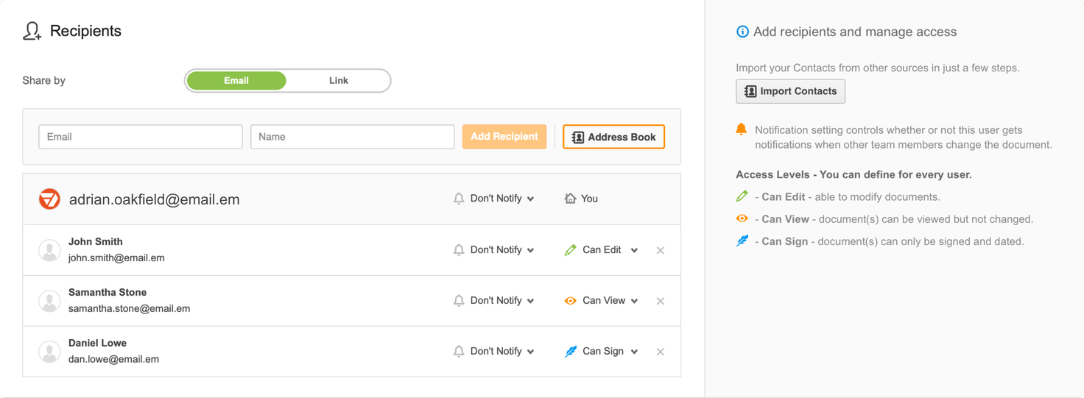Click the bell icon in John Smith's row
This screenshot has height=398, width=1084.
[459, 250]
